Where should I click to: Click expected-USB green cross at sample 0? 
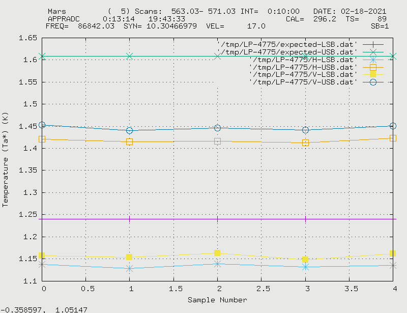coord(42,56)
